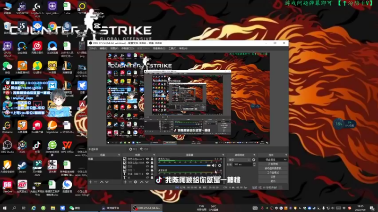Viewport: 378px width, 212px height.
Task: Select the WPS Office desktop icon
Action: (67, 147)
